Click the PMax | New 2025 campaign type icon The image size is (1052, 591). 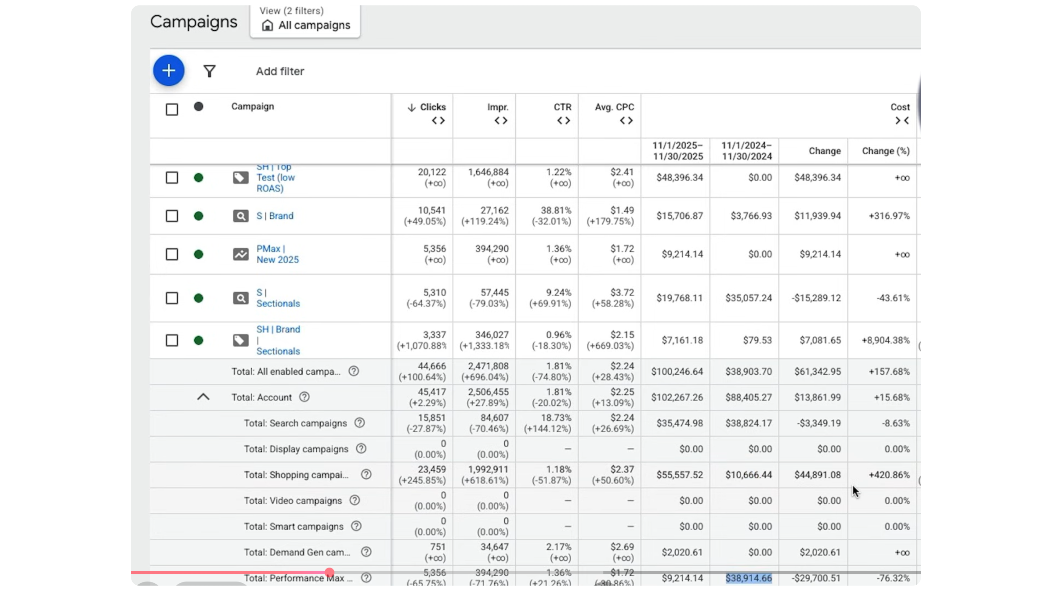click(x=241, y=254)
